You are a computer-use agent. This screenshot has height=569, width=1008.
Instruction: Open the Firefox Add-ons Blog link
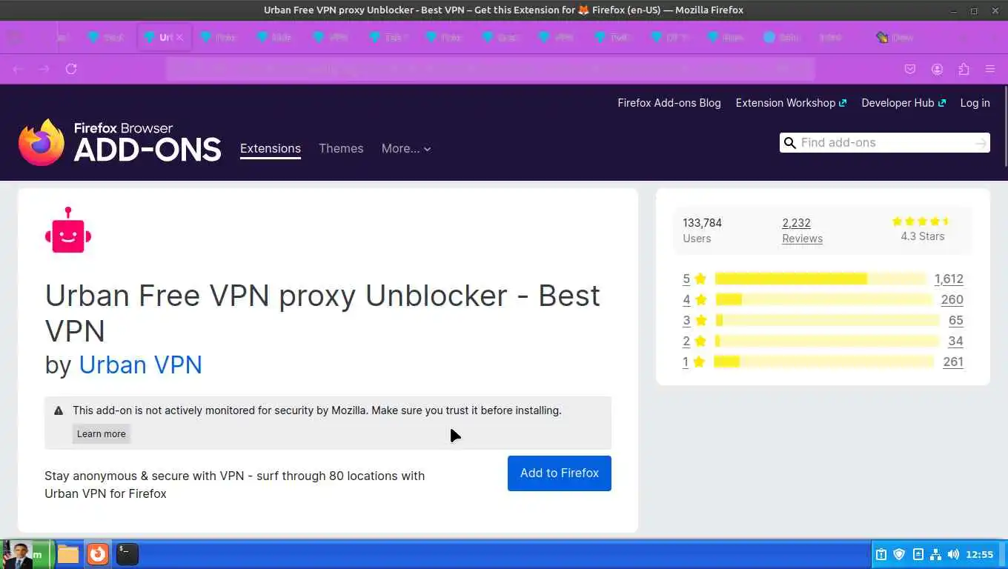coord(669,103)
